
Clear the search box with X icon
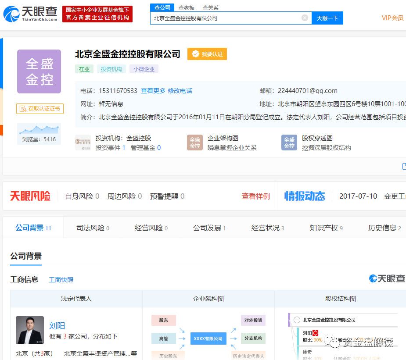click(x=305, y=18)
